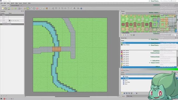
Task: Select the Bridge layer
Action: [127, 77]
